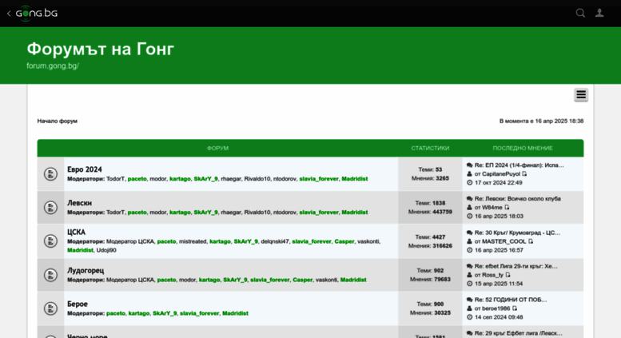Click the Левски forum status icon
621x338 pixels.
pos(50,208)
